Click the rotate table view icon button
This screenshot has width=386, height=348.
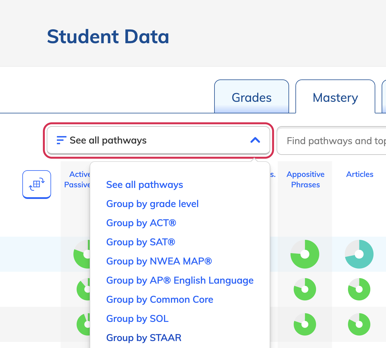[x=37, y=184]
